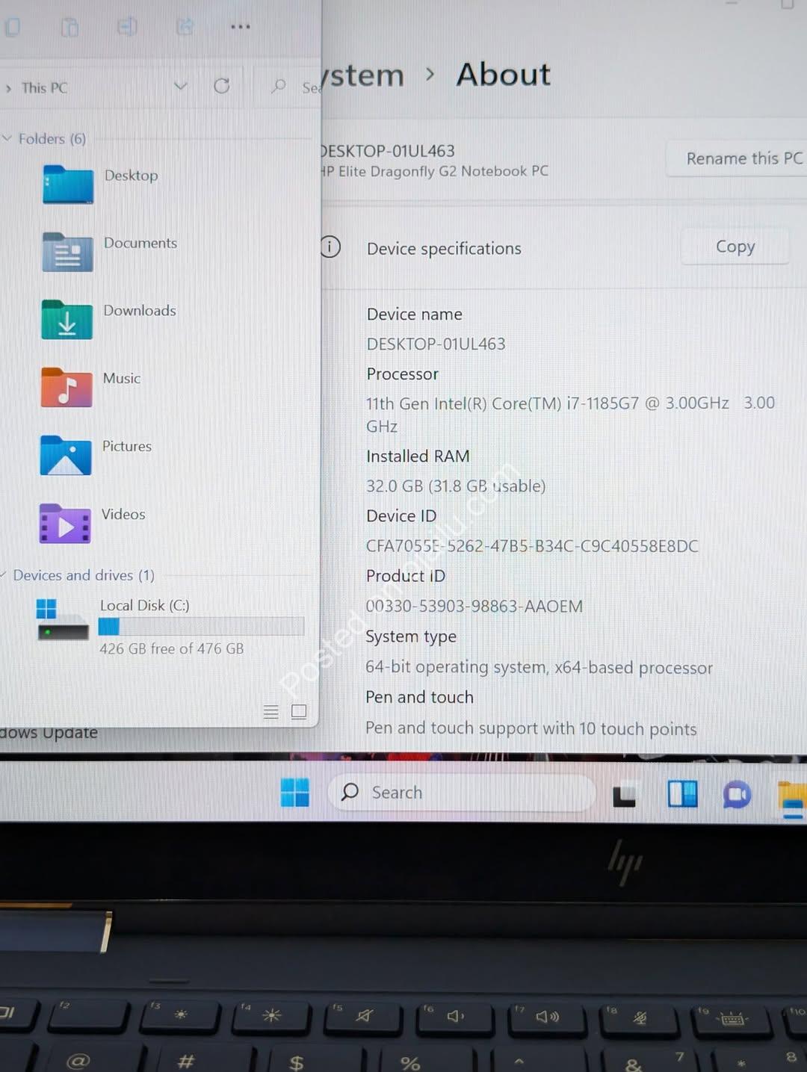Switch to Large icons view button
Viewport: 807px width, 1072px height.
[x=299, y=711]
